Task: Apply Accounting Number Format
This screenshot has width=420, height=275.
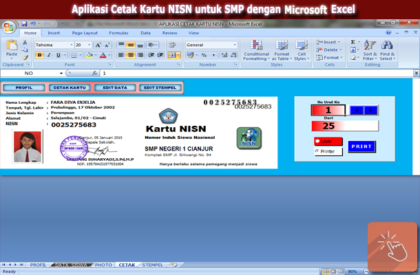Action: pyautogui.click(x=191, y=55)
